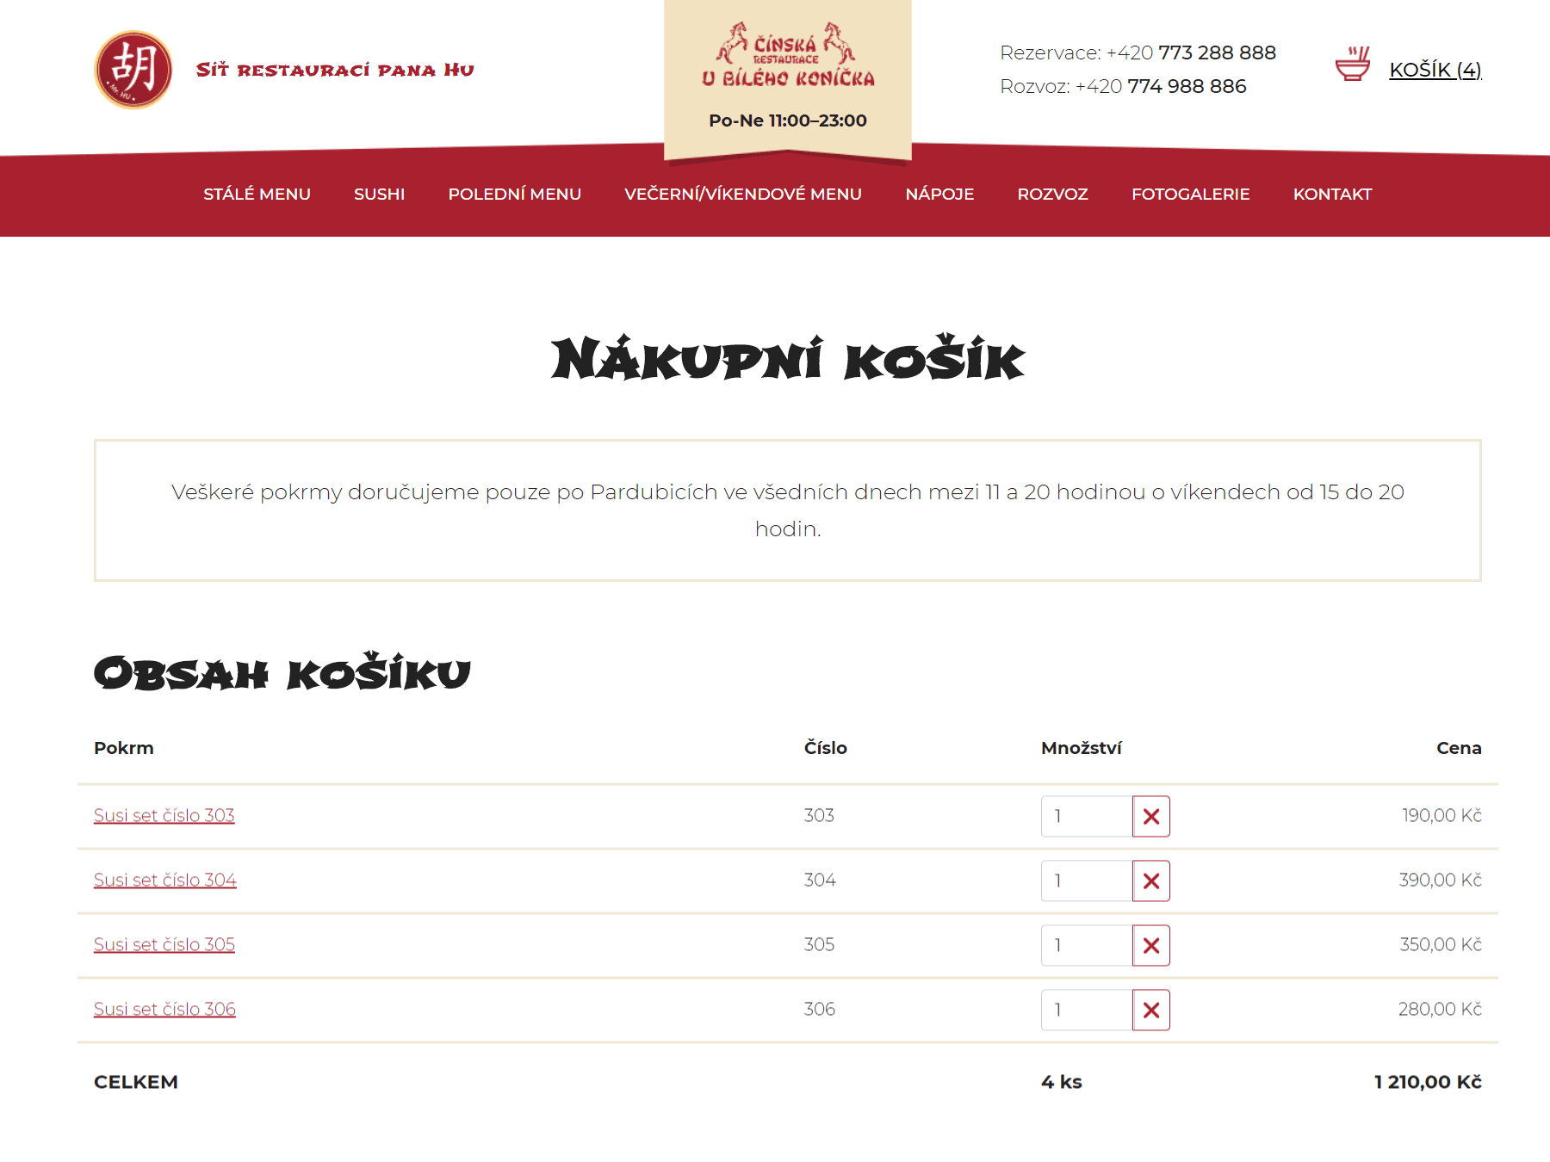Viewport: 1550px width, 1162px height.
Task: Navigate to NÁPOJE section
Action: [x=939, y=195]
